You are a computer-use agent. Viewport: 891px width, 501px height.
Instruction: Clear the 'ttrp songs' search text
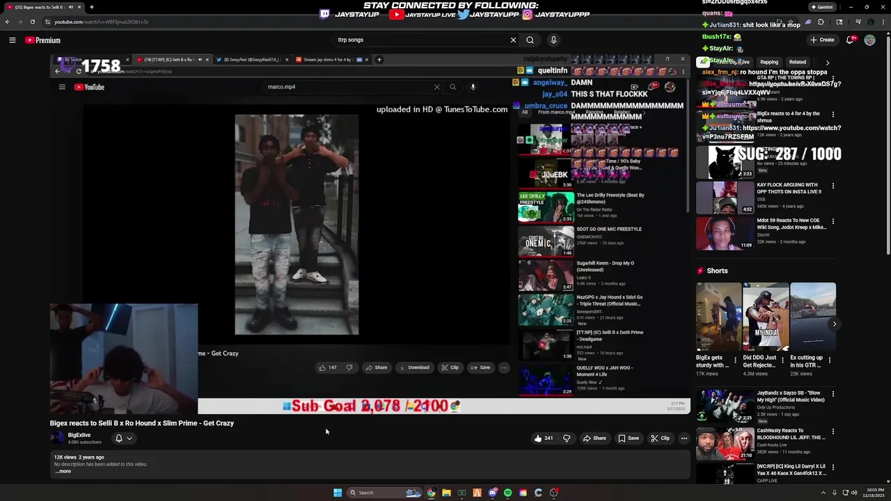514,40
